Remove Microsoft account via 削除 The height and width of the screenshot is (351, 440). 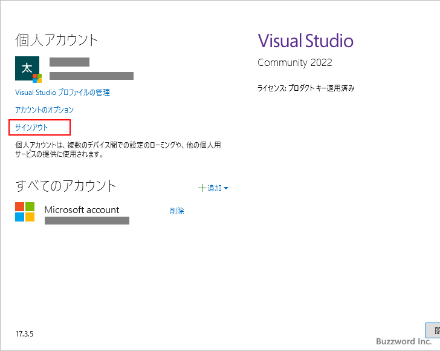pyautogui.click(x=177, y=211)
